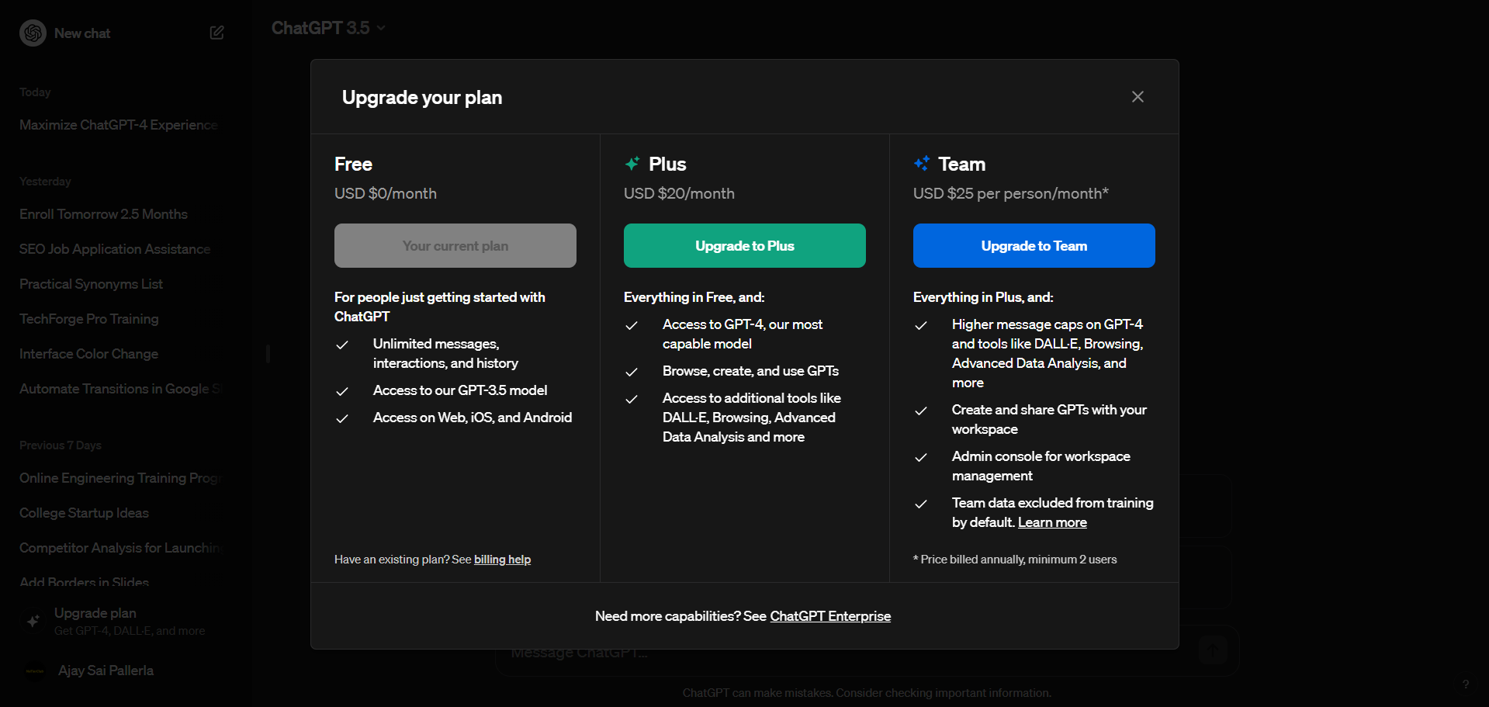1489x707 pixels.
Task: Click the Plus plan sparkle icon
Action: (632, 164)
